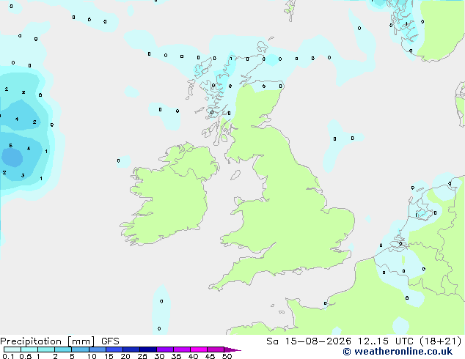Click the '10' legend scale label
The image size is (465, 359).
click(x=92, y=356)
